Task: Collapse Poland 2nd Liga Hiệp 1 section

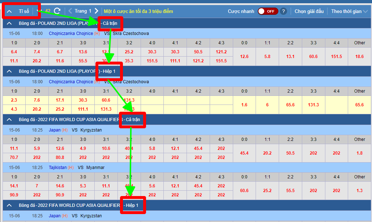Action: pyautogui.click(x=9, y=71)
